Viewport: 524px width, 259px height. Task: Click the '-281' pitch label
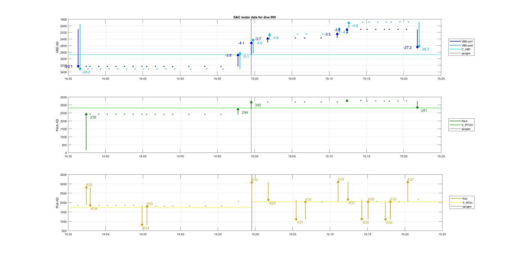coord(423,111)
